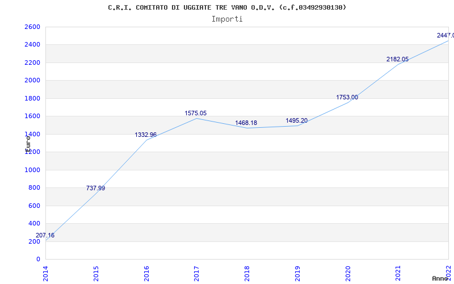Click the chart title with c.f.03492930130
This screenshot has height=284, width=454.
[x=227, y=7]
